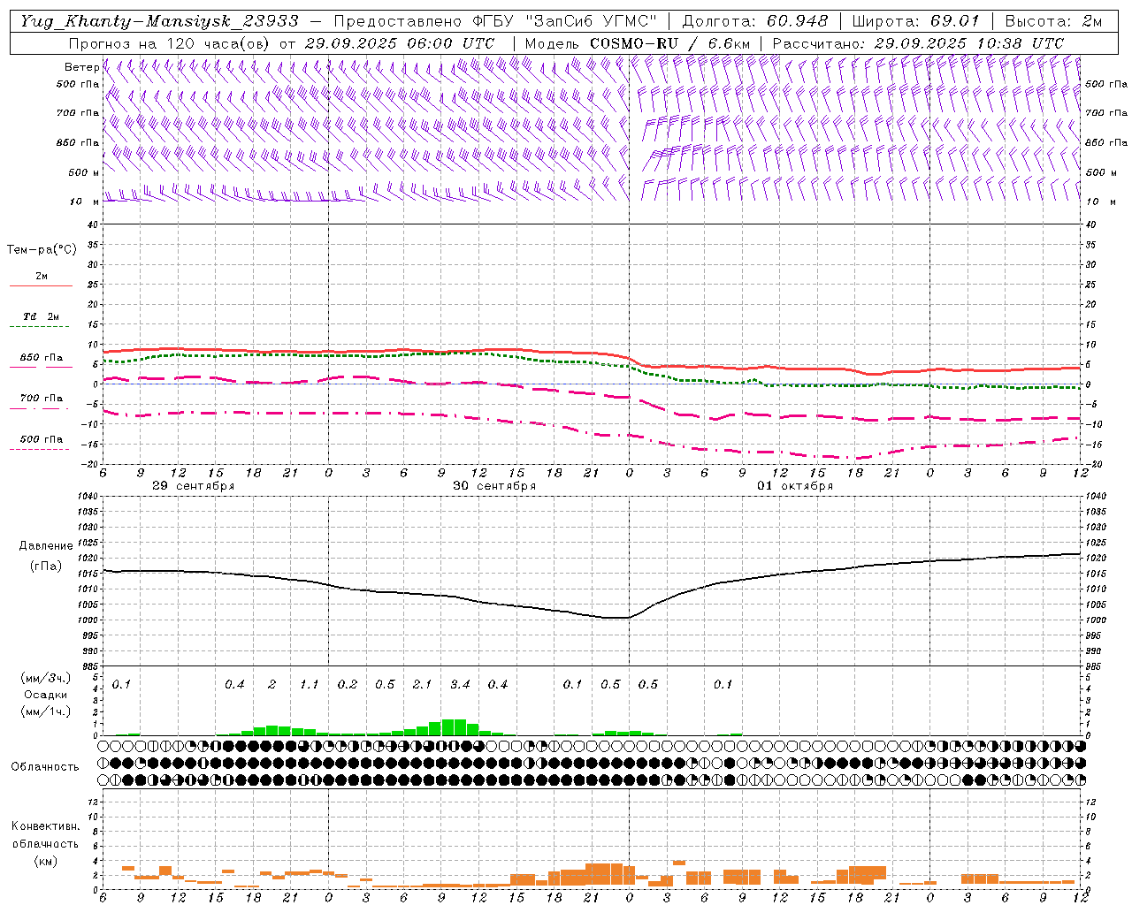
Task: Click the '29 сентября' date label
Action: 194,486
